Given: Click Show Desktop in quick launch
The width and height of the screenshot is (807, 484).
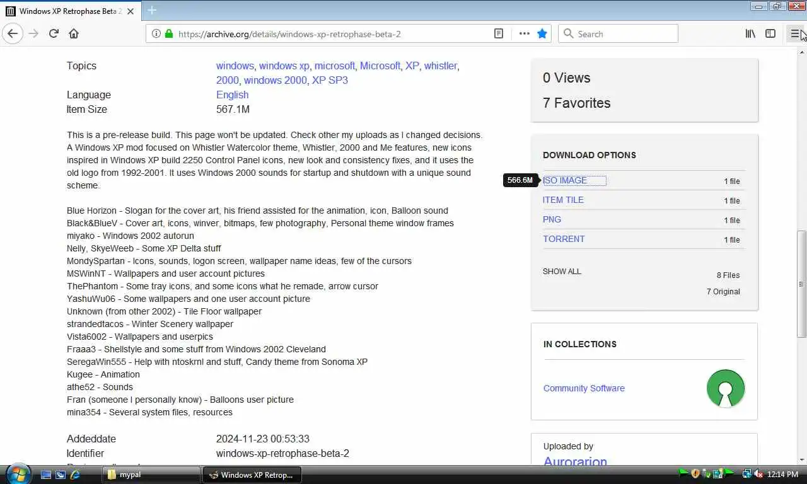Looking at the screenshot, I should point(46,475).
